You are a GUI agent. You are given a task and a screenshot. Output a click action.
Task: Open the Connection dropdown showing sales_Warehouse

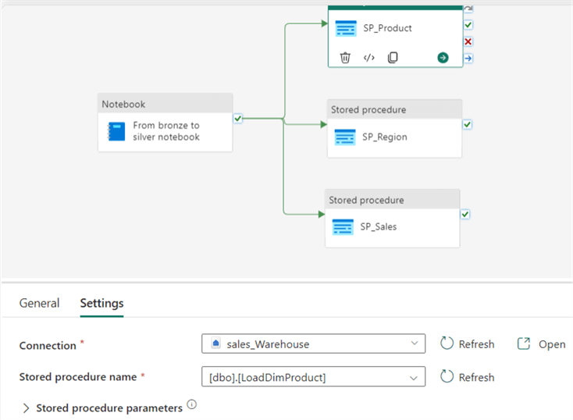tap(313, 343)
